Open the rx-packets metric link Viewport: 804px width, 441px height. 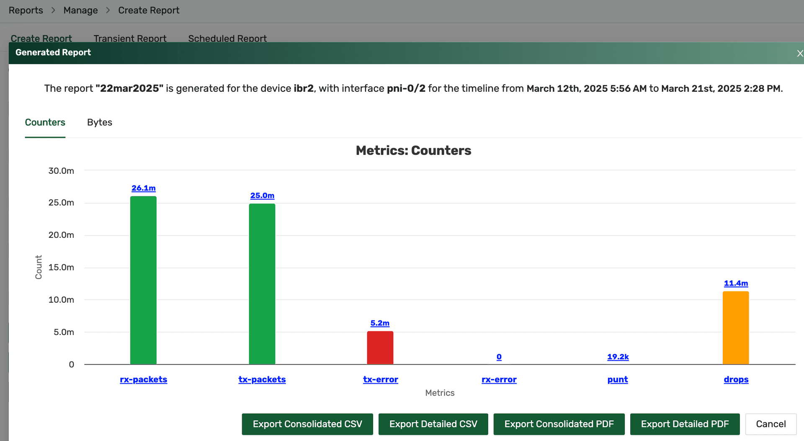coord(143,379)
